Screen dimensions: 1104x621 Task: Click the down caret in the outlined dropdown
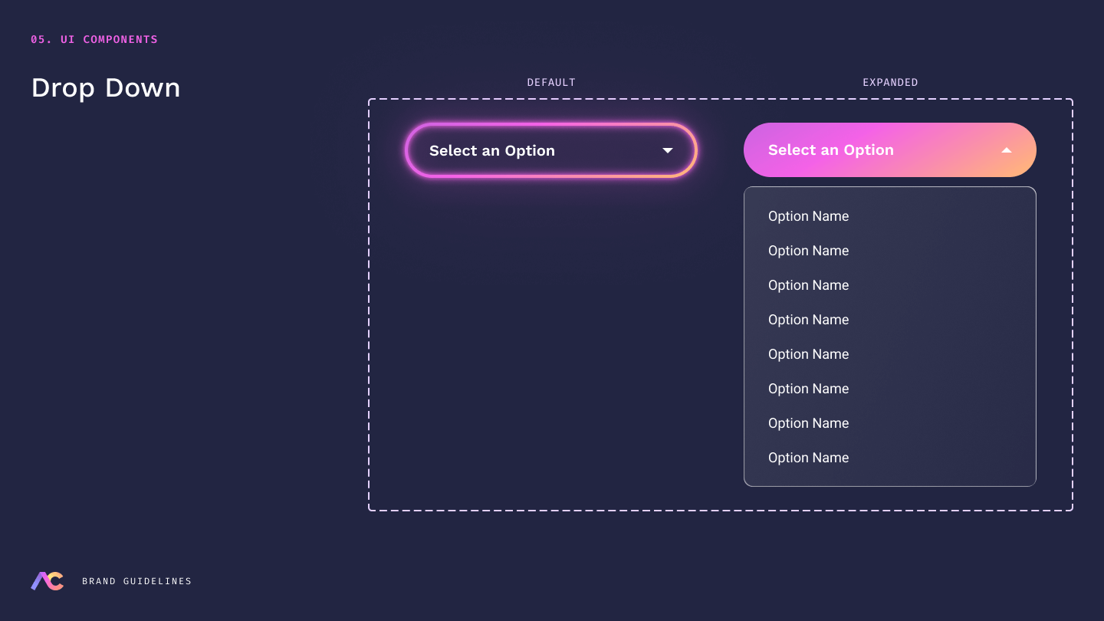point(668,150)
